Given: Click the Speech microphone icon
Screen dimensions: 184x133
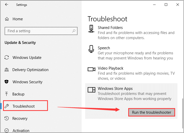Looking at the screenshot, I should pyautogui.click(x=91, y=49).
